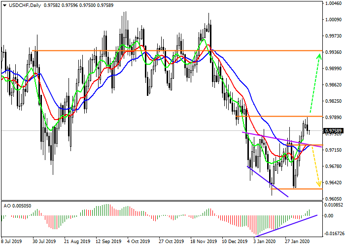Screen dimensions: 345x247
Task: Click the 1.00090 price axis label
Action: point(334,20)
